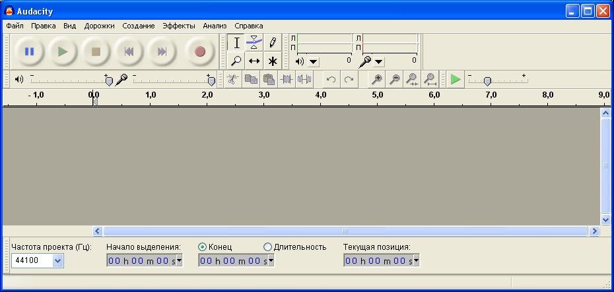Select the Длительность radio button
Screen dimensions: 614x292
268,247
